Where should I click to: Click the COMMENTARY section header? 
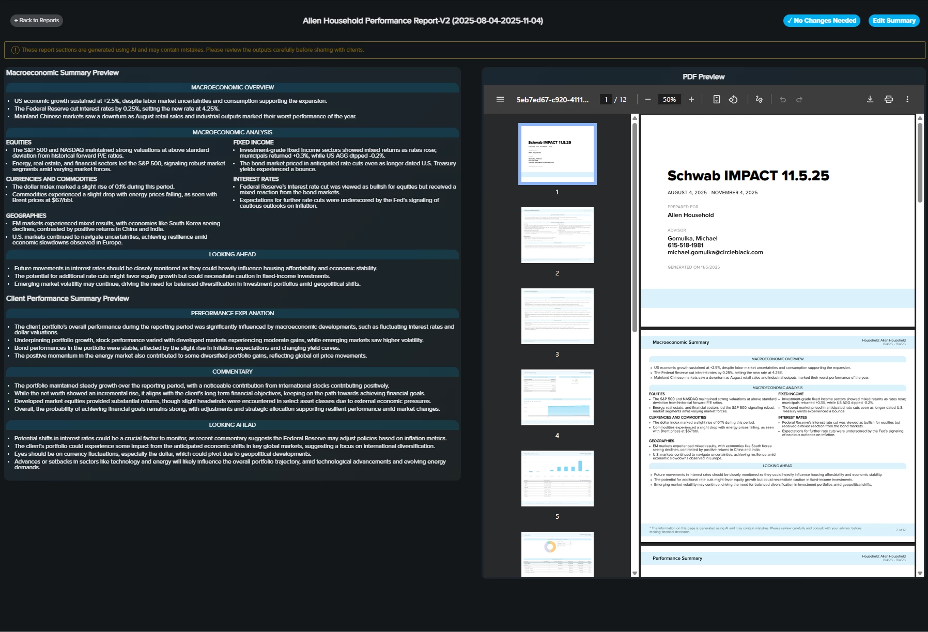click(x=233, y=372)
